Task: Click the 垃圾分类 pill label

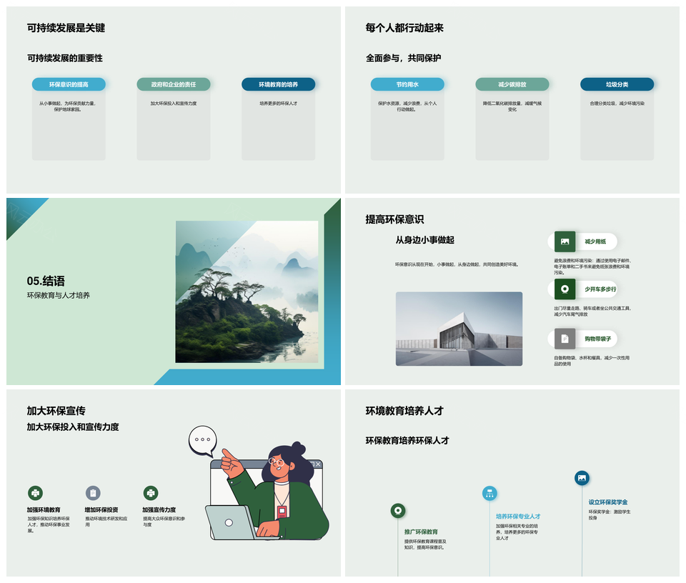Action: coord(617,84)
